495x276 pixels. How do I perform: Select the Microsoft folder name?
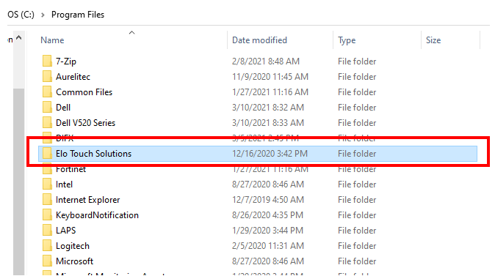tap(74, 261)
